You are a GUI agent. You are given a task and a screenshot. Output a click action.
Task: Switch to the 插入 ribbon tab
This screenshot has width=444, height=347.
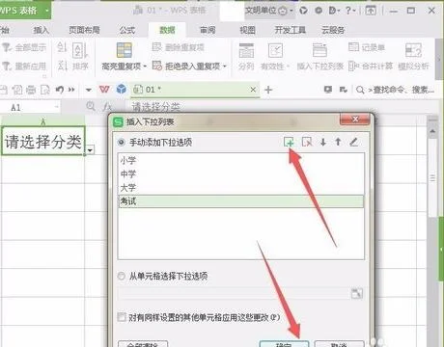[x=42, y=30]
